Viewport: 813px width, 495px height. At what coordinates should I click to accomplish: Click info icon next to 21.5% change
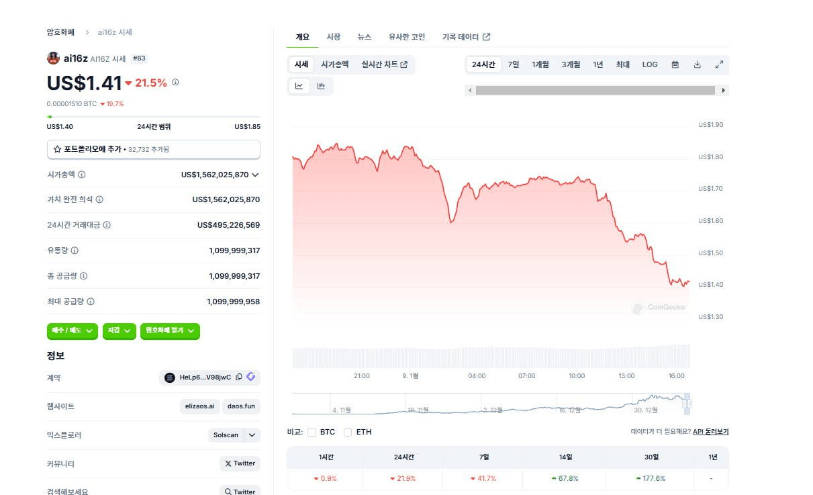pos(176,83)
